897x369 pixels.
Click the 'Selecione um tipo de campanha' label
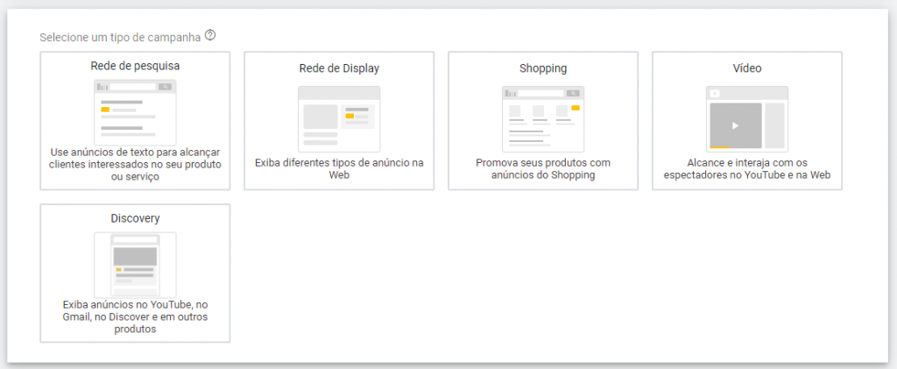tap(120, 37)
